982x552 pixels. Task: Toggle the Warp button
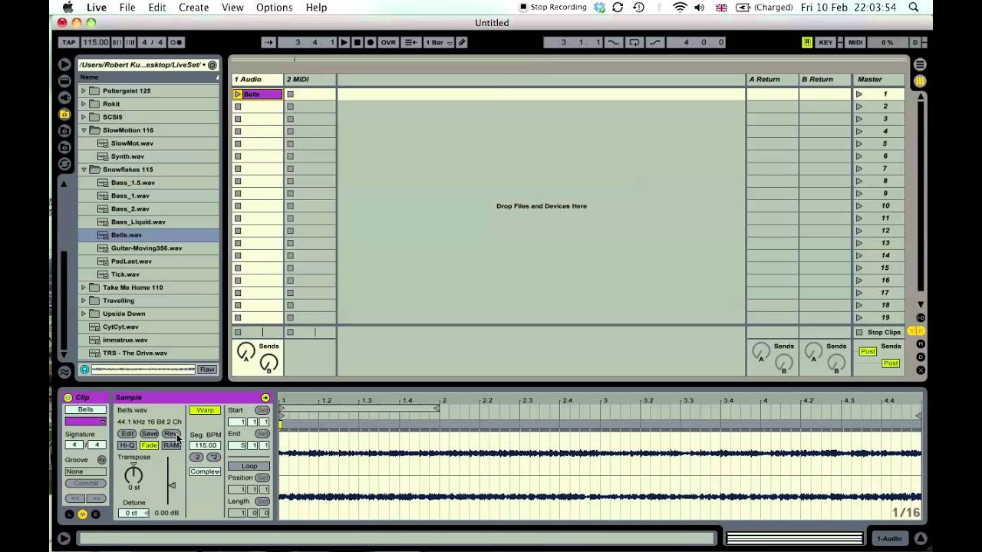click(x=205, y=410)
